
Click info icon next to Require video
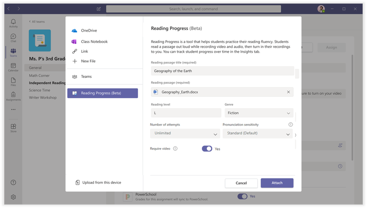coord(175,148)
